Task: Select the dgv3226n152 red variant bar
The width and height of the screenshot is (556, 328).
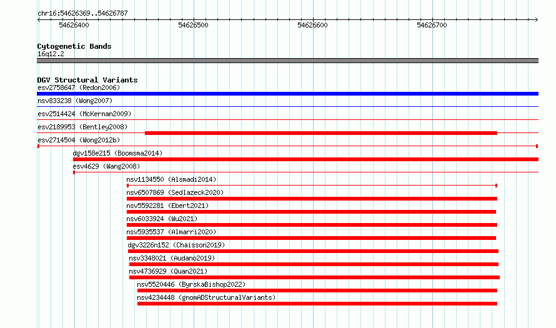Action: pyautogui.click(x=314, y=251)
